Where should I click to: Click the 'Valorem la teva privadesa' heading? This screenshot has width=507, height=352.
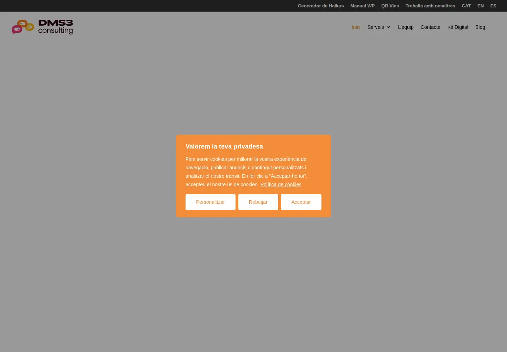pos(224,146)
